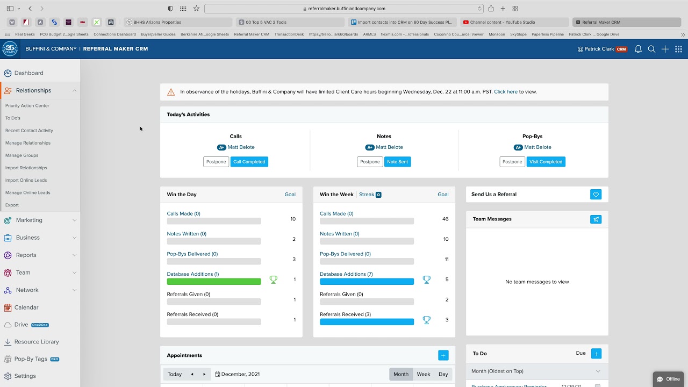Add a new To Do with plus button
Viewport: 688px width, 387px height.
point(596,354)
